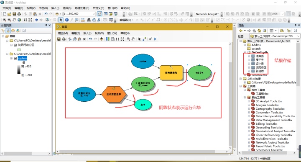Pin the 目录 catalog panel with auto-hide
301x162 pixels.
296,26
